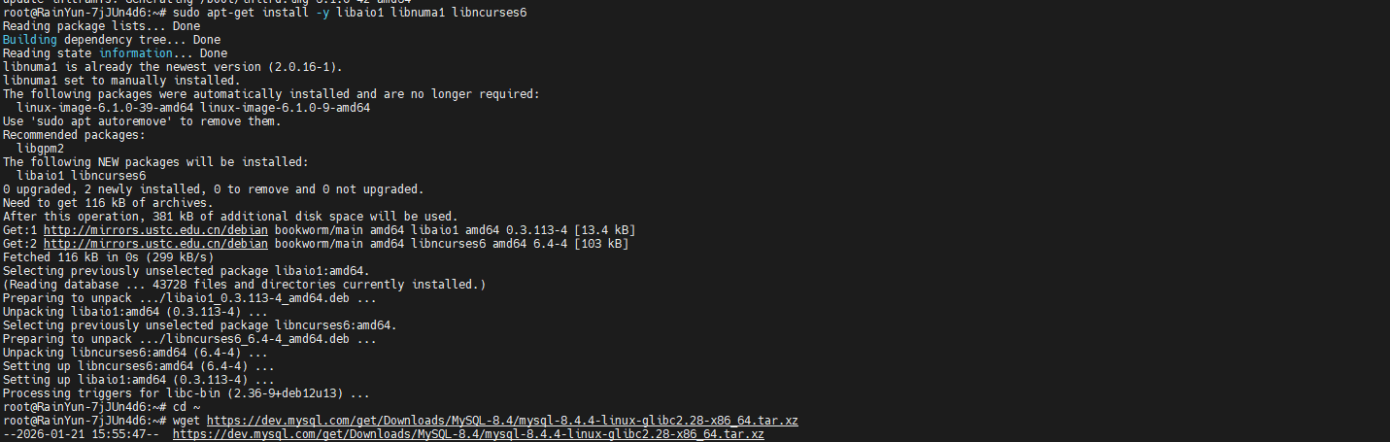Click the 'Reading package lists... Done' line
Viewport: 1390px width, 442px height.
tap(100, 26)
